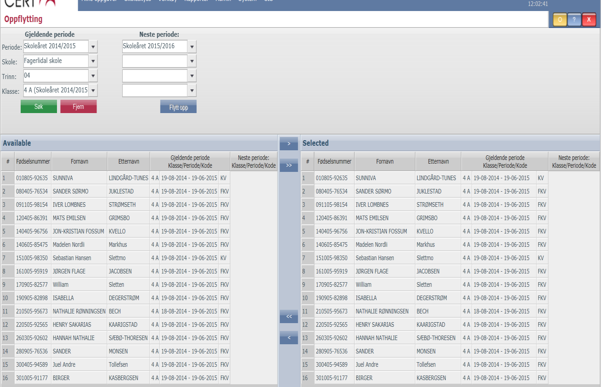Sort Selected table by the Etternavn column header

[438, 161]
